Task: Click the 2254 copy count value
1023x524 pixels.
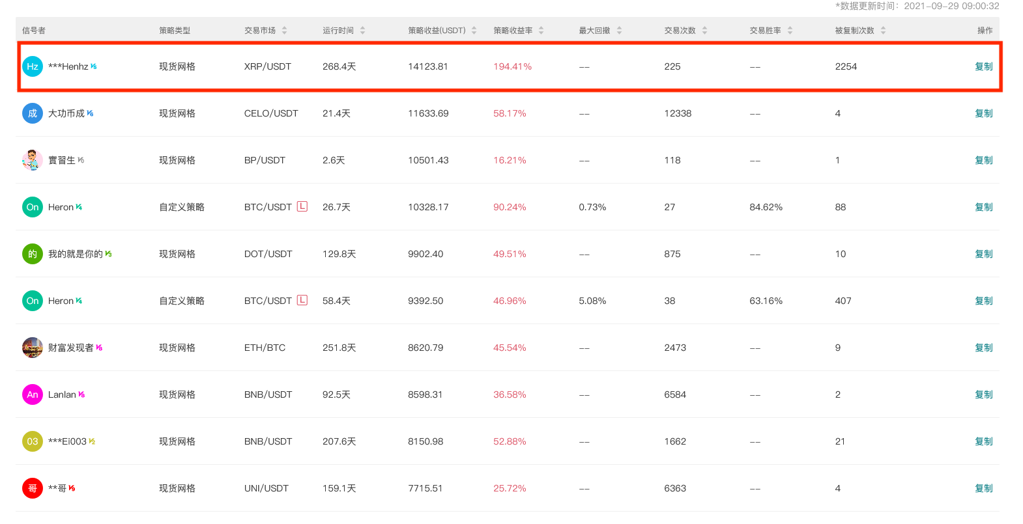Action: (846, 66)
